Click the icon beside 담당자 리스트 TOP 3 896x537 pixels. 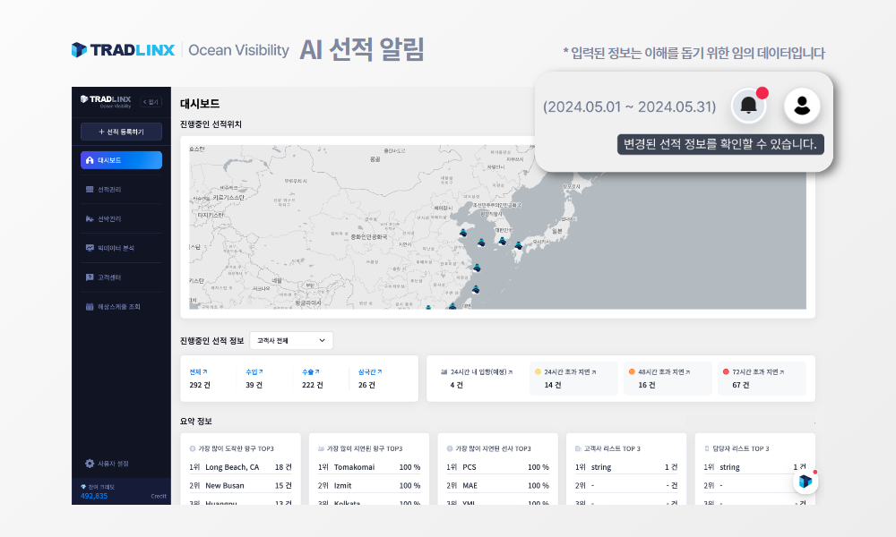coord(707,448)
